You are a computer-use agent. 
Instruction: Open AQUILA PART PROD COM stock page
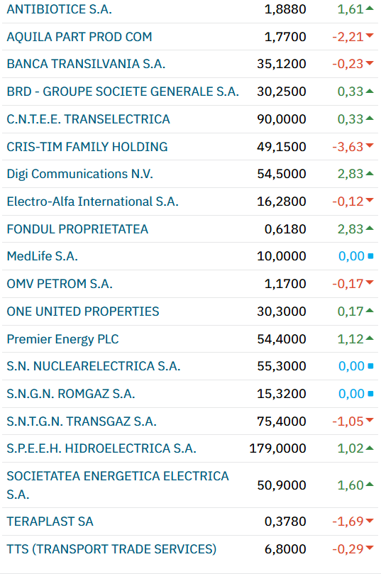tap(79, 37)
